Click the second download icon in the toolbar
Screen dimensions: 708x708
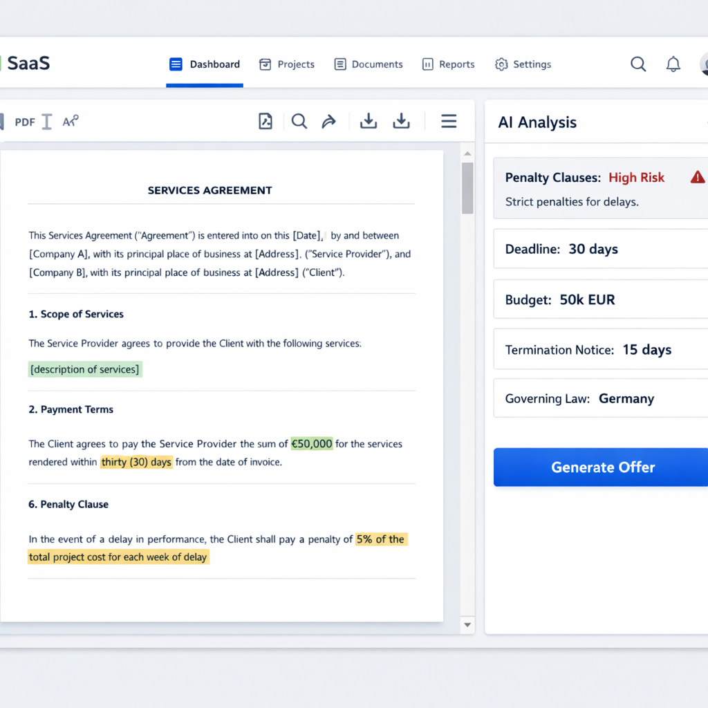click(401, 121)
